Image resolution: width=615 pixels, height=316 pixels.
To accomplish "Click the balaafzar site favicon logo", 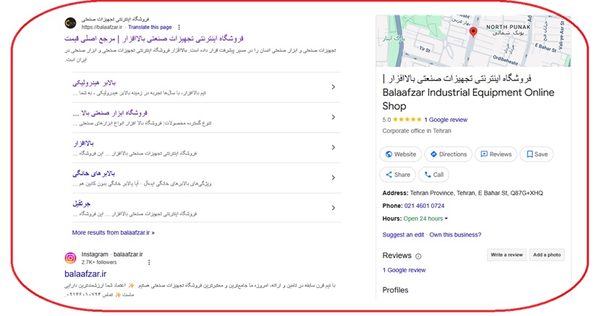I will 71,22.
